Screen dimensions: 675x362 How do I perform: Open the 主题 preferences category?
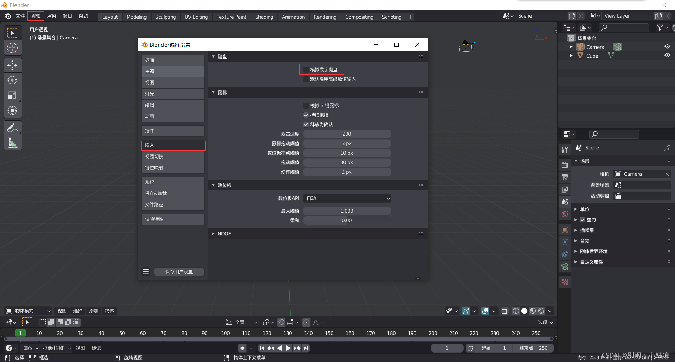(173, 71)
